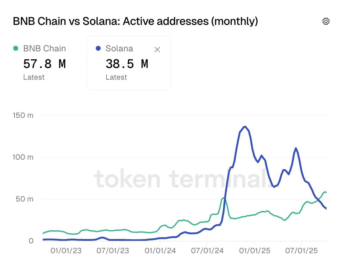Toggle the Solana series label
Viewport: 350px width, 267px height.
pyautogui.click(x=119, y=49)
